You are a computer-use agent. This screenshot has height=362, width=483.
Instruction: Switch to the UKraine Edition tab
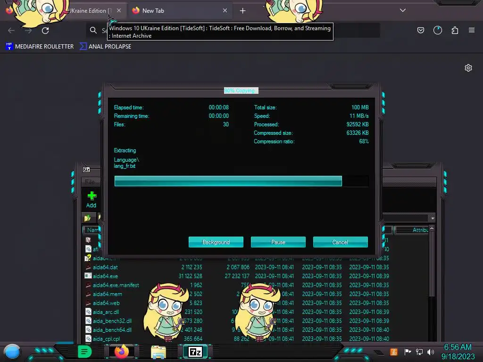[88, 11]
